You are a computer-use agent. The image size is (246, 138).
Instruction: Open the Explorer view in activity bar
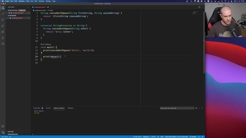click(3, 8)
